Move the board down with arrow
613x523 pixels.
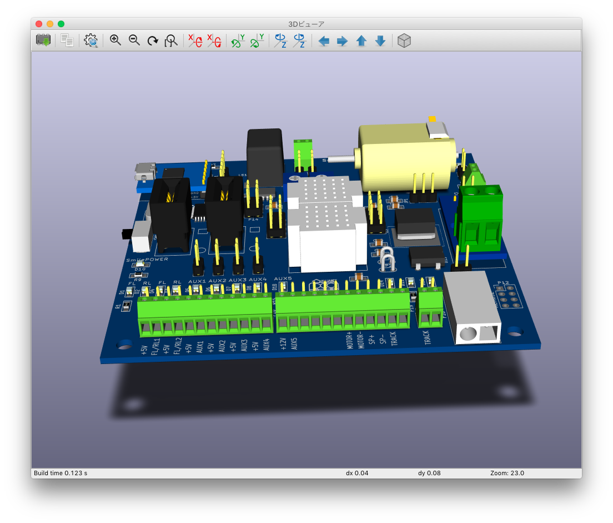(380, 41)
